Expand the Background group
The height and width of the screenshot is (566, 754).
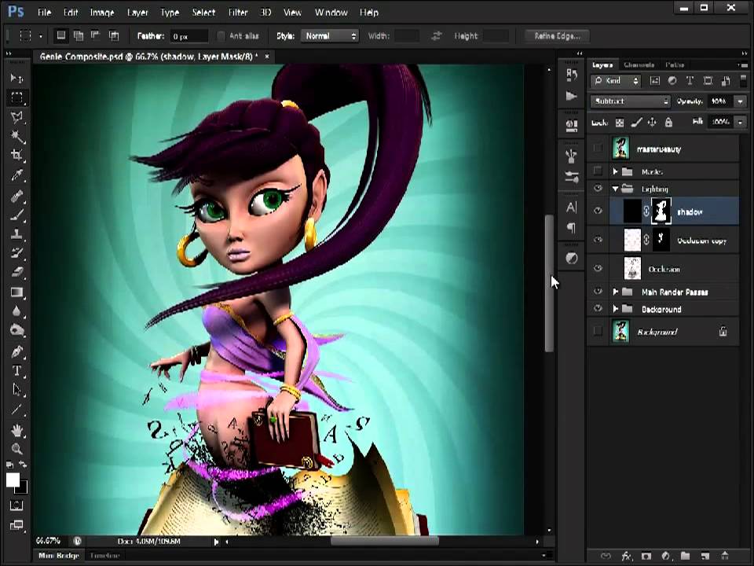616,309
